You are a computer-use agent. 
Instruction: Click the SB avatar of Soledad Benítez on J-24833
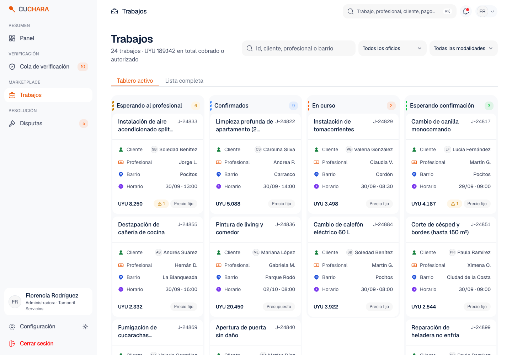point(154,149)
